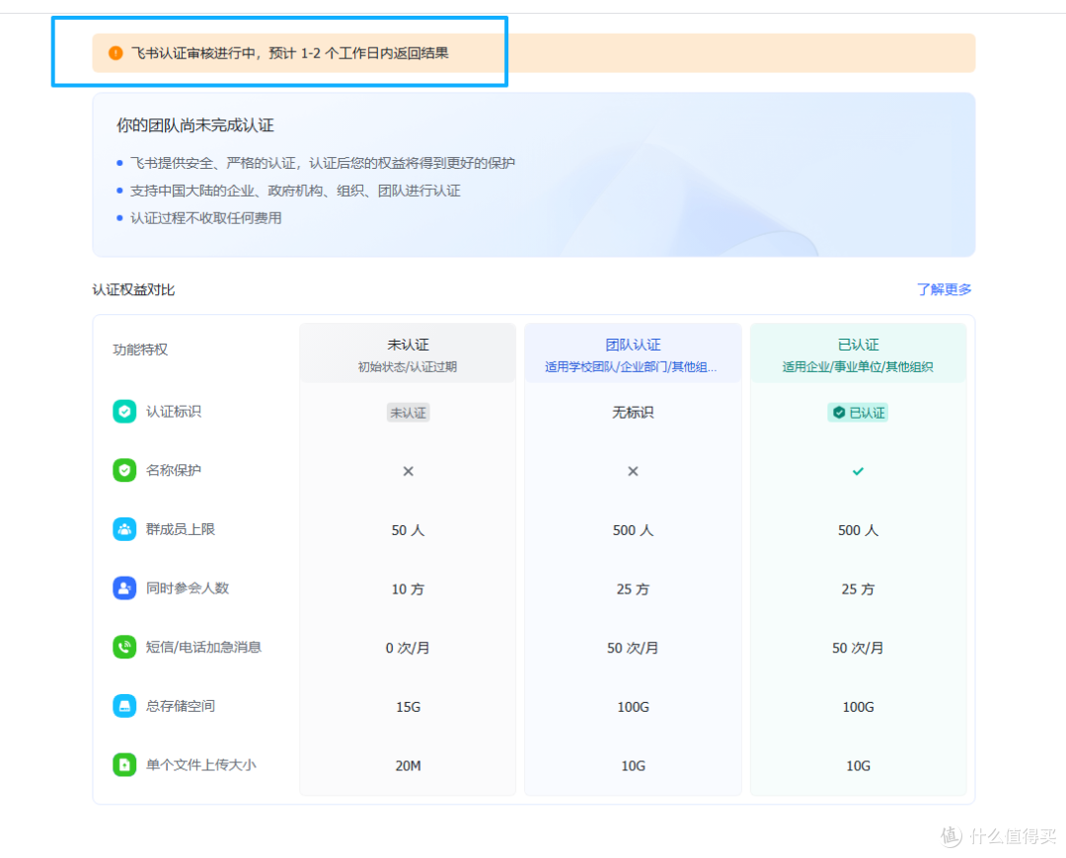
Task: Click the 认证过程不收取任何费用 bullet text
Action: coord(206,218)
